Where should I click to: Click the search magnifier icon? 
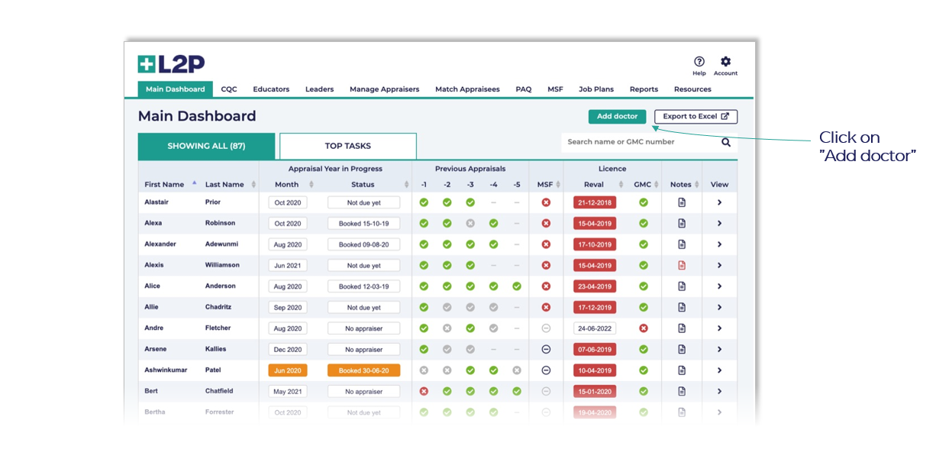725,142
